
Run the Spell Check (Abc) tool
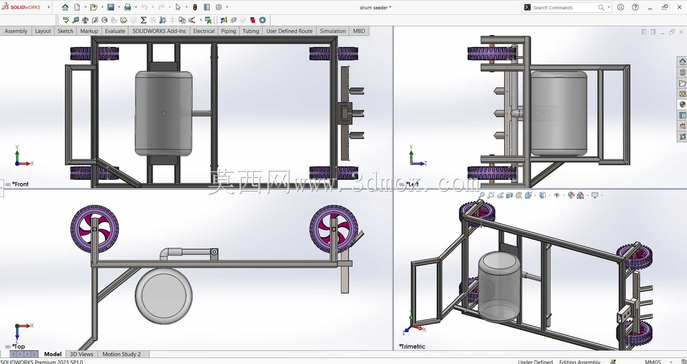pyautogui.click(x=66, y=20)
